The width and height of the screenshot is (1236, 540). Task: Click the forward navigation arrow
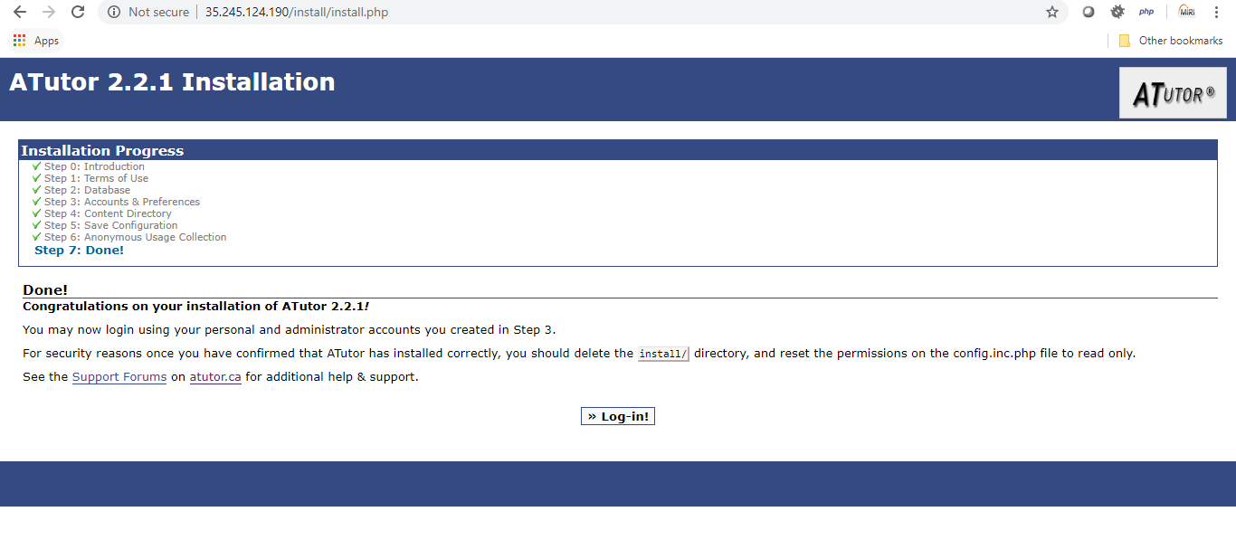tap(49, 12)
